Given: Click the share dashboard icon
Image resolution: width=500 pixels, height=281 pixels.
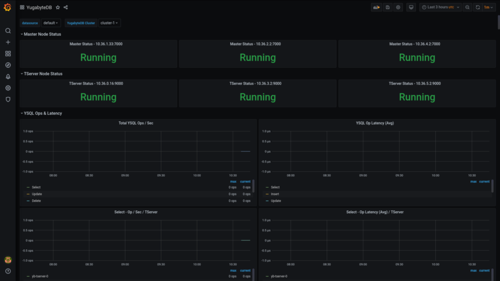Looking at the screenshot, I should [x=66, y=7].
